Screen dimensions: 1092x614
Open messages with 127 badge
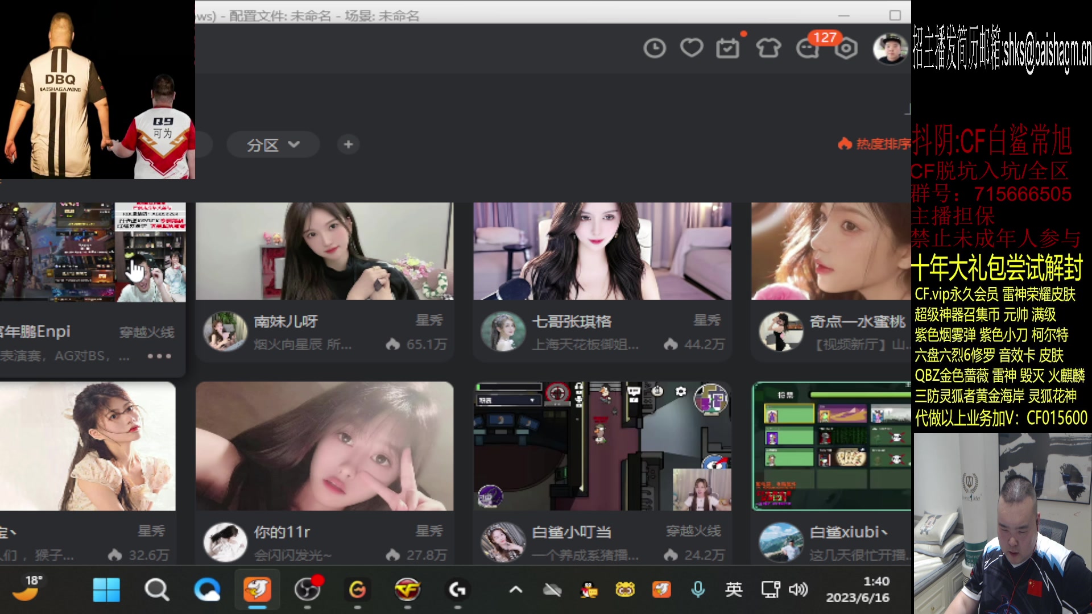(808, 49)
